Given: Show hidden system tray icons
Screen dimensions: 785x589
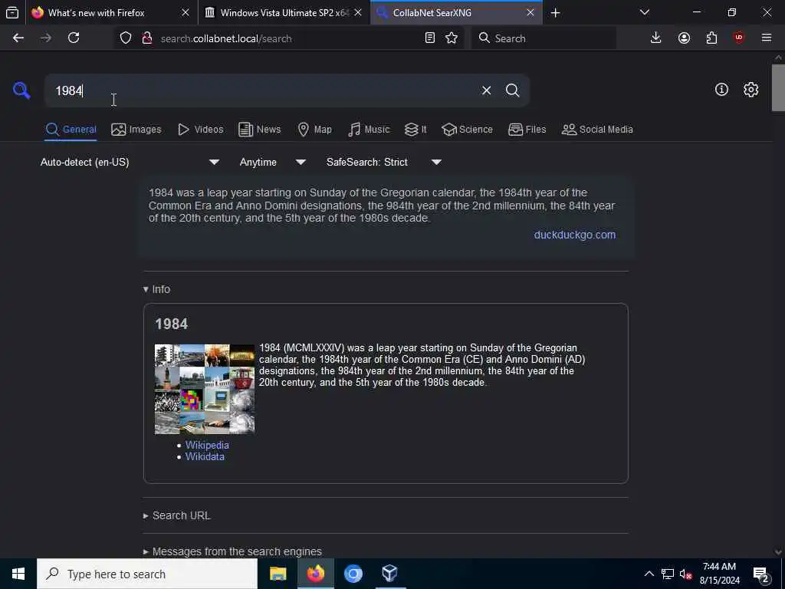Looking at the screenshot, I should tap(649, 574).
